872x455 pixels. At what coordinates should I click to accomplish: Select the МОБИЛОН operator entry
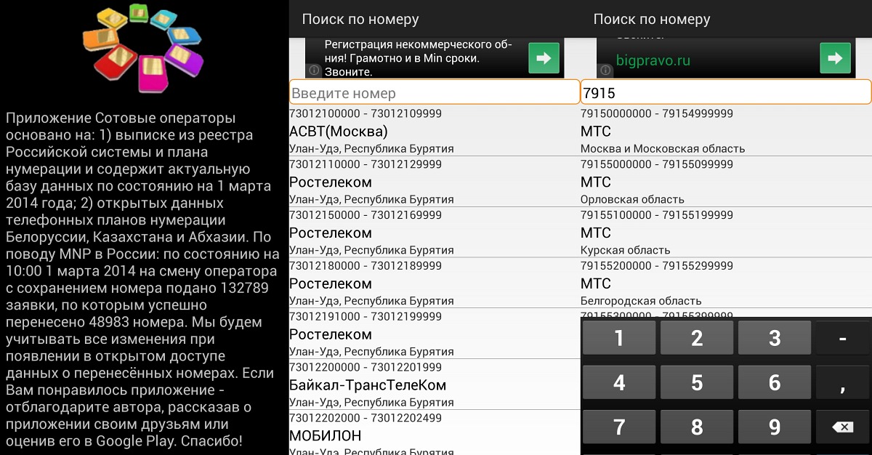click(326, 436)
